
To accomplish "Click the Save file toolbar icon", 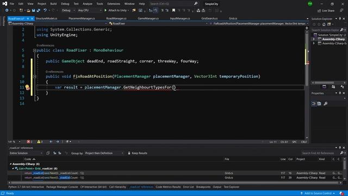I will tap(34, 10).
